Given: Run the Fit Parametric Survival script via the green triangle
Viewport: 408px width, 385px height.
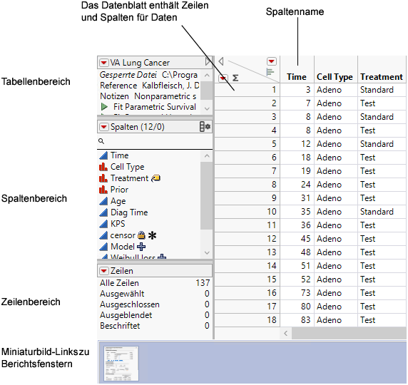Looking at the screenshot, I should 104,107.
